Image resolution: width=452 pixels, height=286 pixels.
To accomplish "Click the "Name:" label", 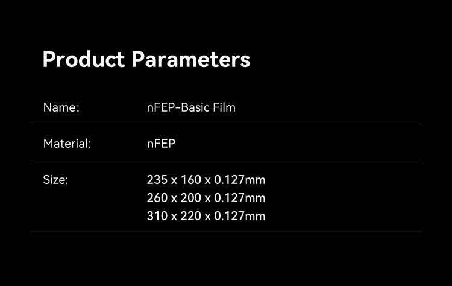I will (61, 107).
